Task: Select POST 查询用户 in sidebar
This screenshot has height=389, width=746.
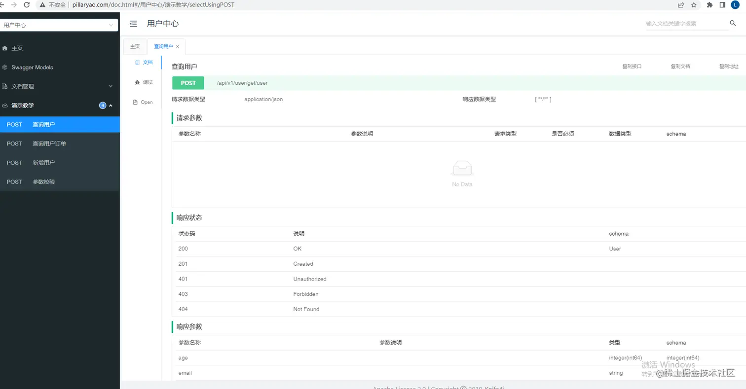Action: click(60, 124)
